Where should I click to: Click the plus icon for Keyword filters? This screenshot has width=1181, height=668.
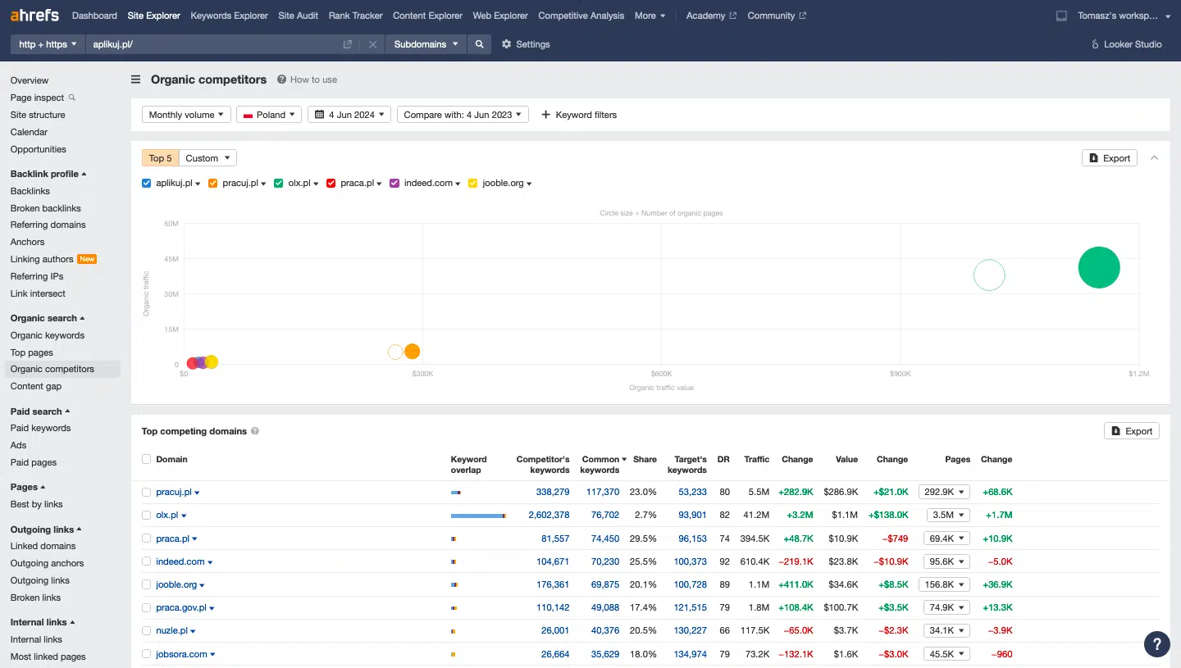pyautogui.click(x=546, y=115)
